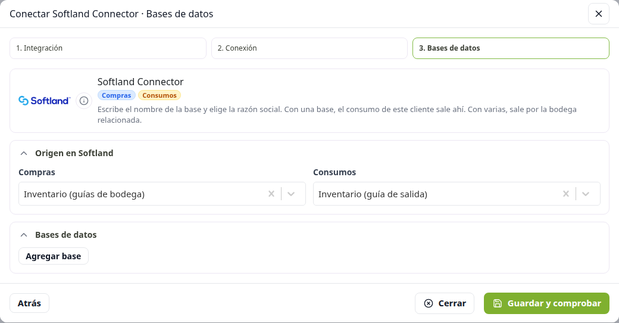The image size is (619, 323).
Task: Clear the Compras selection
Action: point(271,194)
